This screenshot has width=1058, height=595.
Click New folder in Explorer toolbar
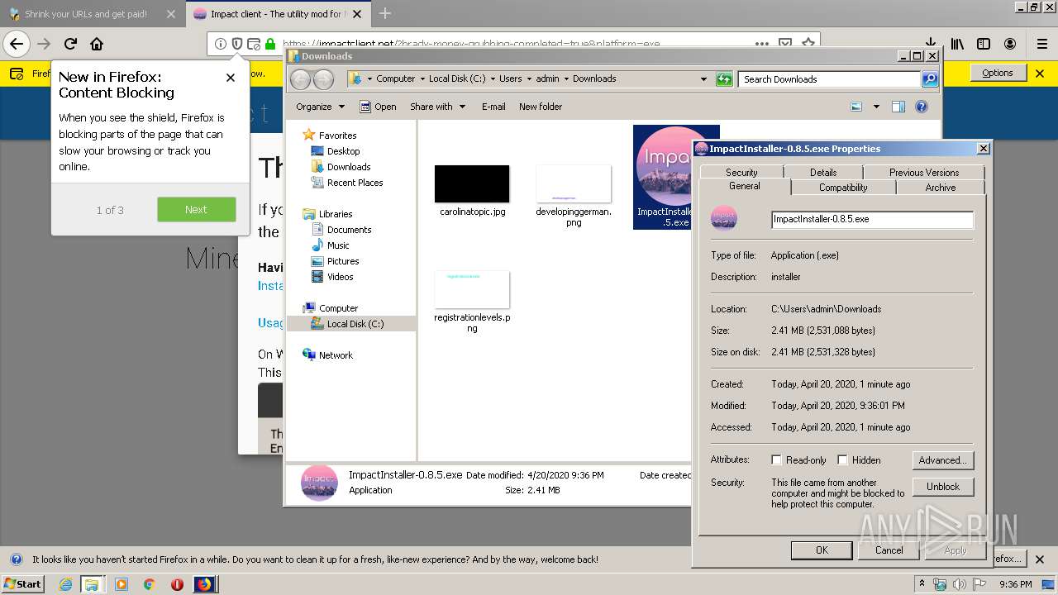[x=541, y=107]
